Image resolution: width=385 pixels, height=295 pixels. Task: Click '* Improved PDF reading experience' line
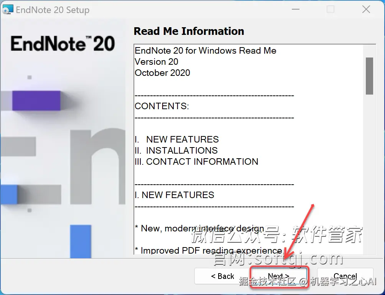(x=208, y=251)
